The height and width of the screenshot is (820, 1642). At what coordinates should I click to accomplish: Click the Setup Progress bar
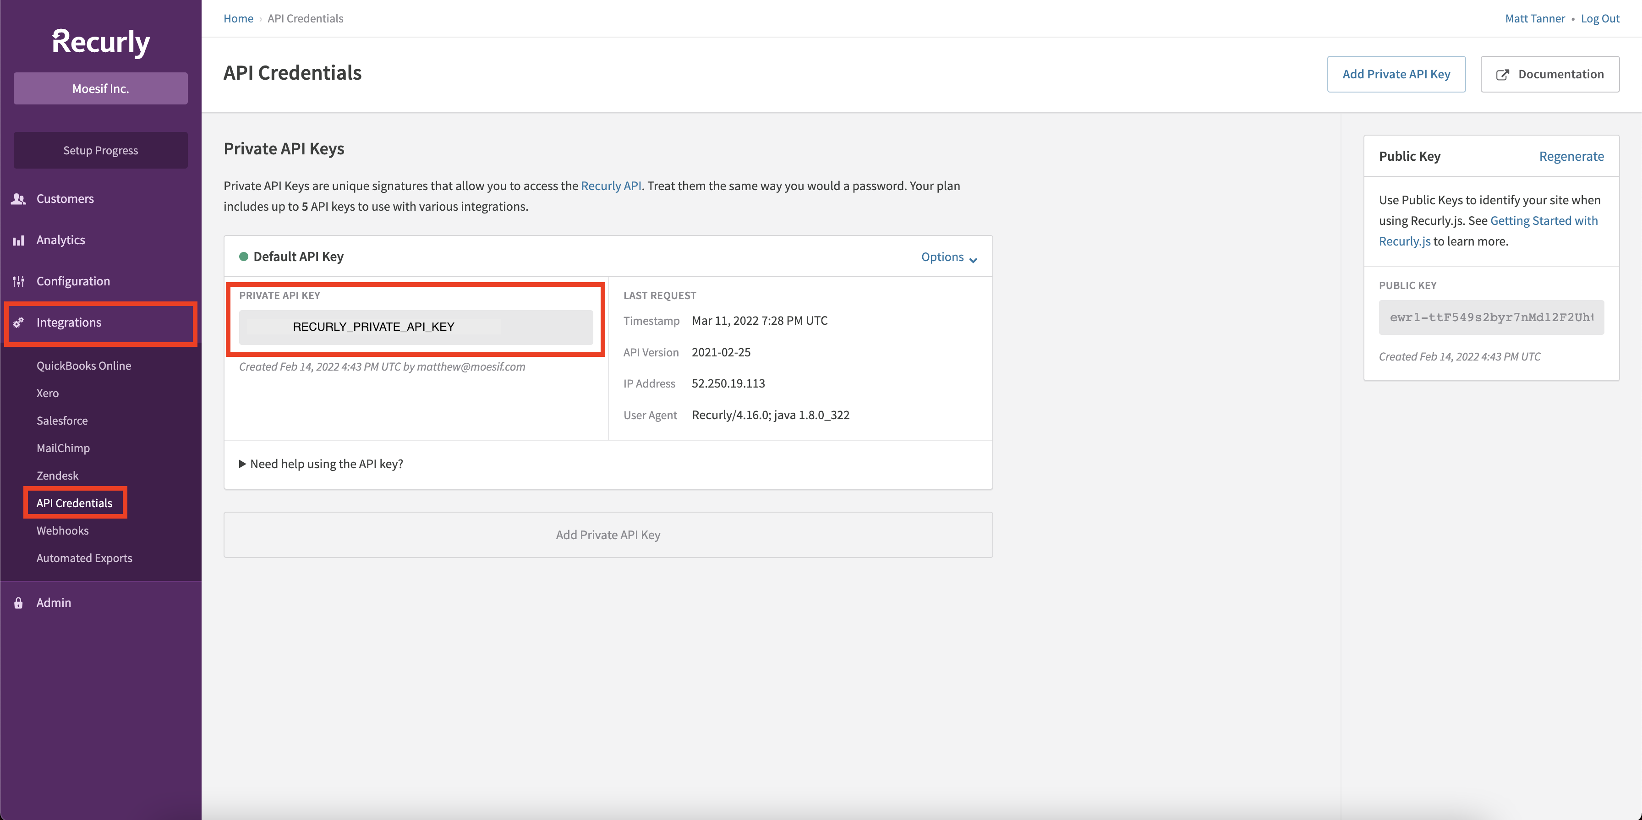point(100,150)
